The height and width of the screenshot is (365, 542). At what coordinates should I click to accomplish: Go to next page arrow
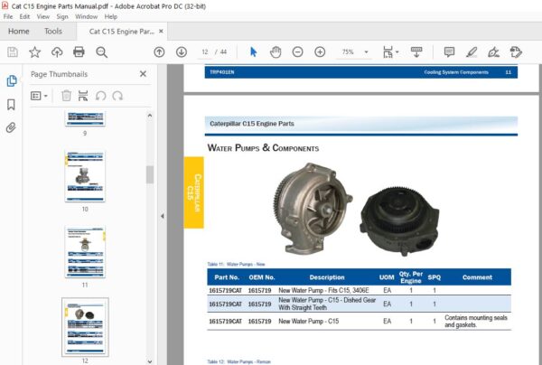click(x=182, y=52)
